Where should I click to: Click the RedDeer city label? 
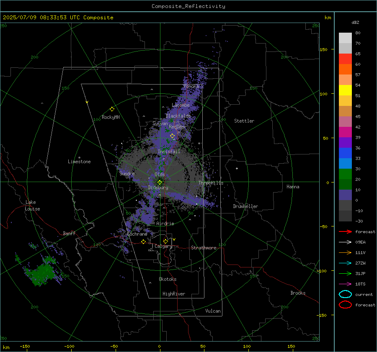point(178,127)
